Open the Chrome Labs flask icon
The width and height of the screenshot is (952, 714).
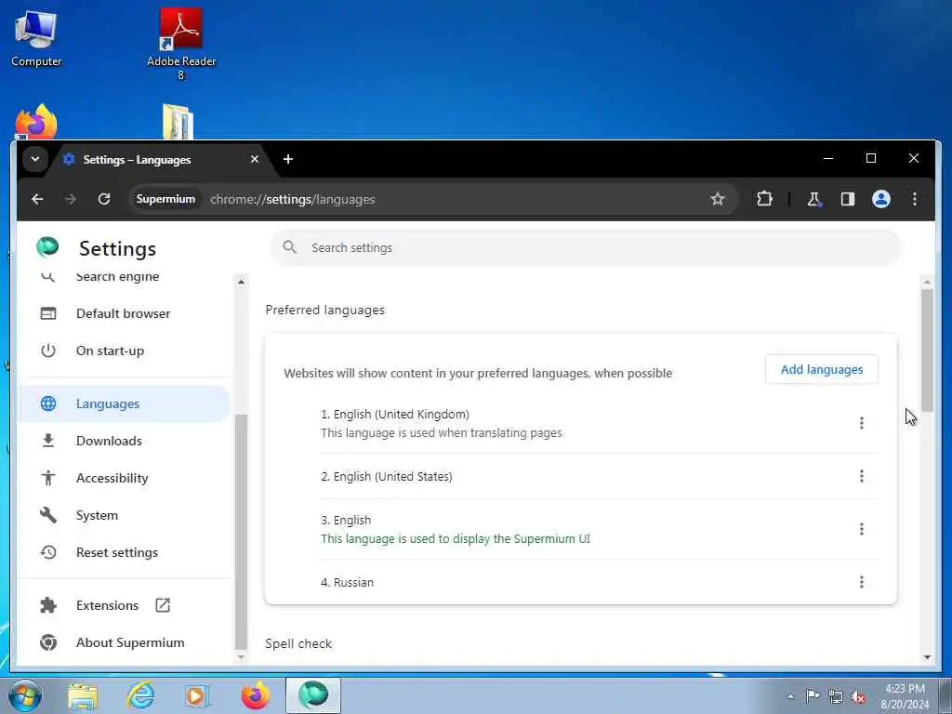click(814, 199)
